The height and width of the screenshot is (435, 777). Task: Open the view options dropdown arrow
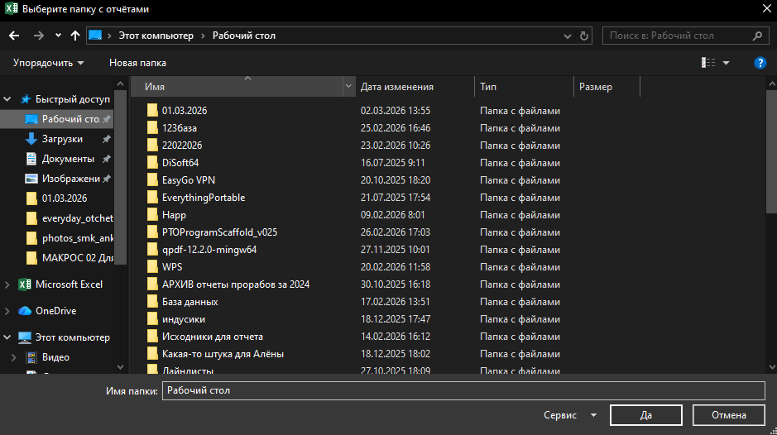click(727, 63)
